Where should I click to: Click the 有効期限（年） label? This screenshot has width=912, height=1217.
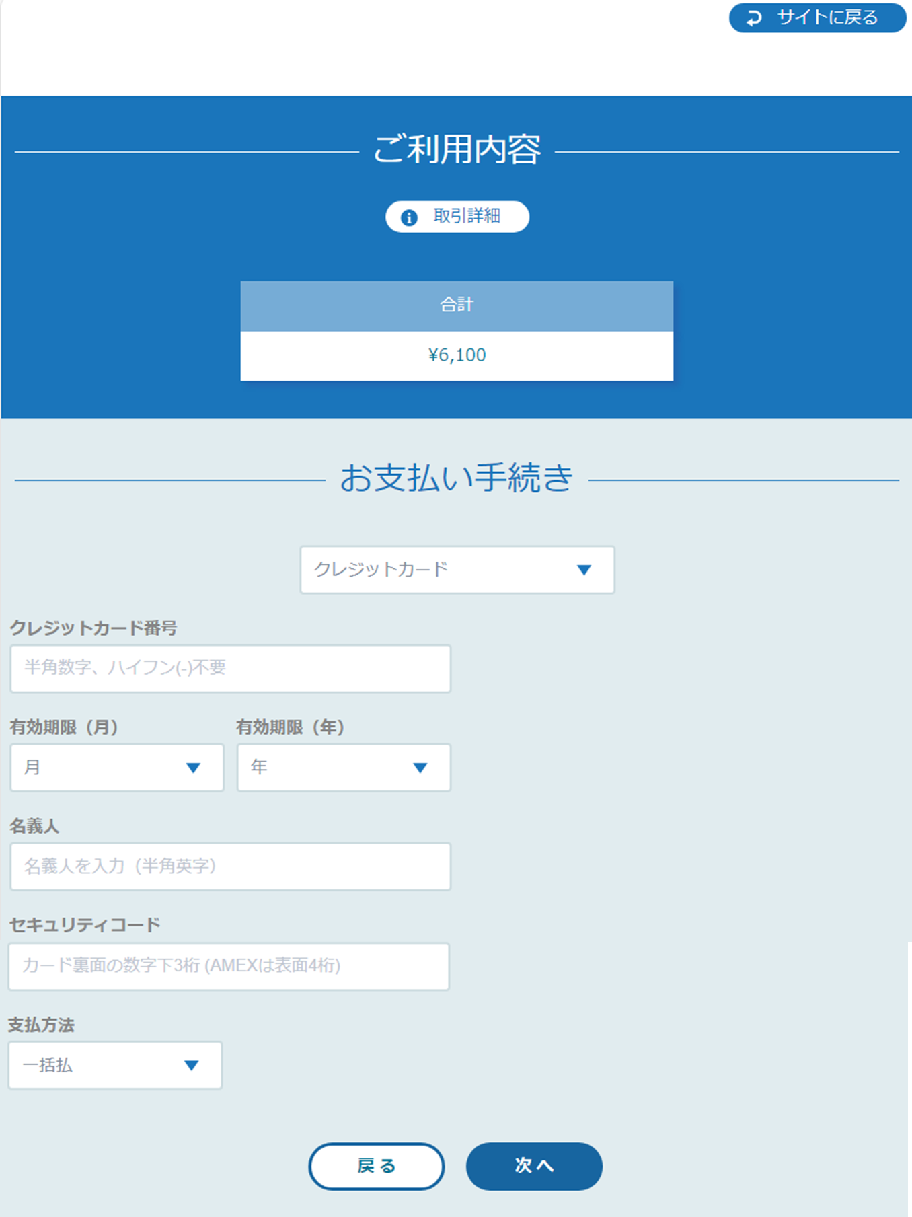pos(291,727)
